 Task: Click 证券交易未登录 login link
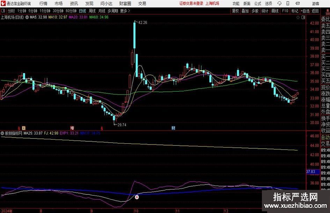click(x=191, y=3)
